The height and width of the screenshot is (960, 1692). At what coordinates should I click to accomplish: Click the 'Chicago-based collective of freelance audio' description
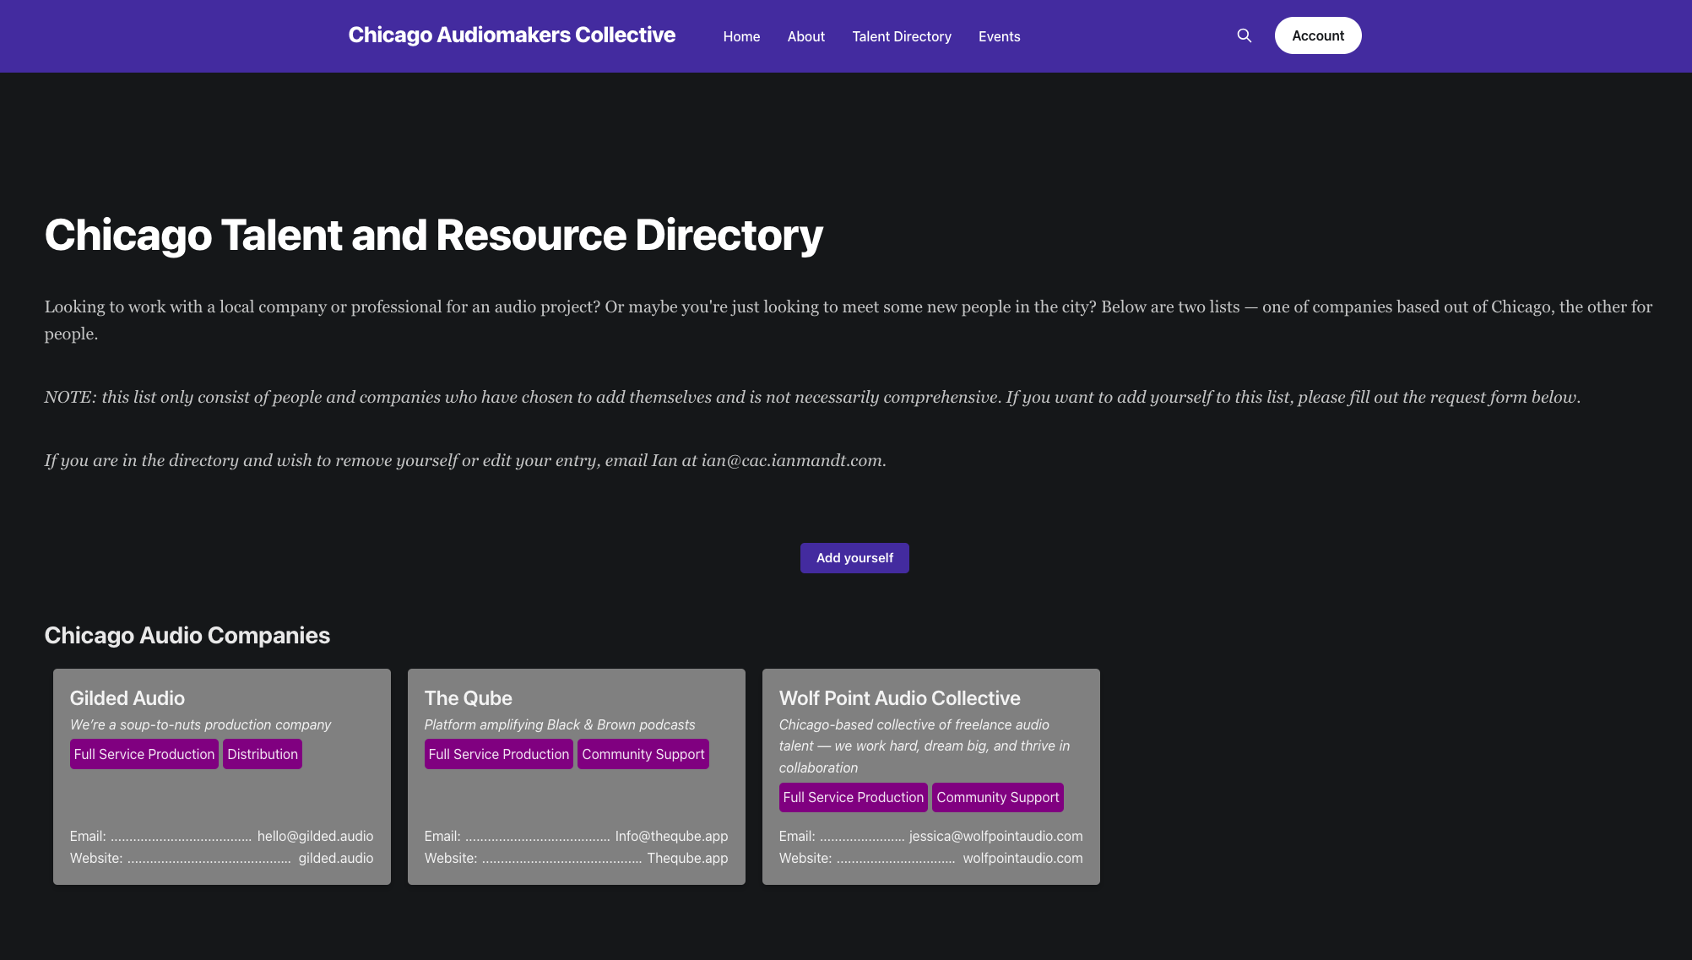[925, 746]
